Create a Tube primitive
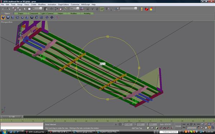This screenshot has height=134, width=215. pos(37,18)
